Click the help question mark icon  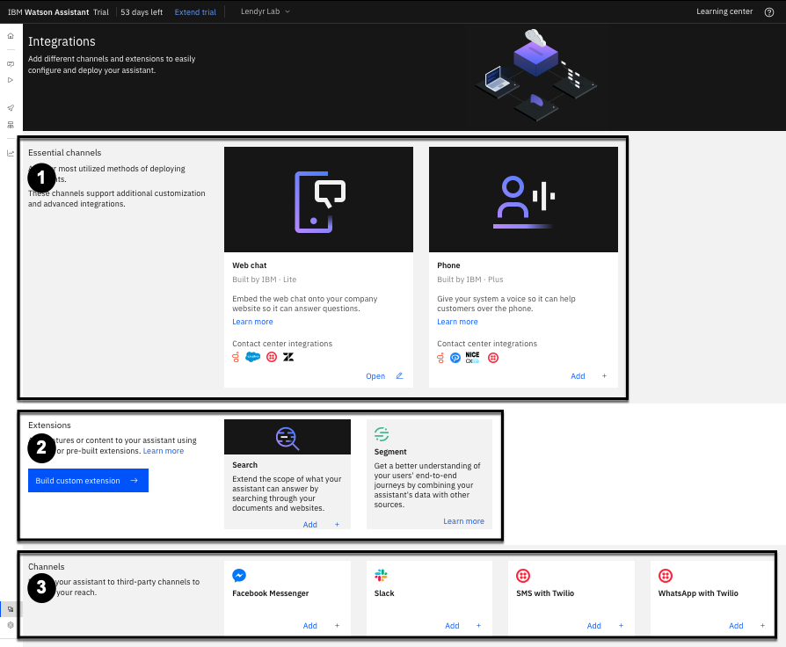(x=769, y=12)
